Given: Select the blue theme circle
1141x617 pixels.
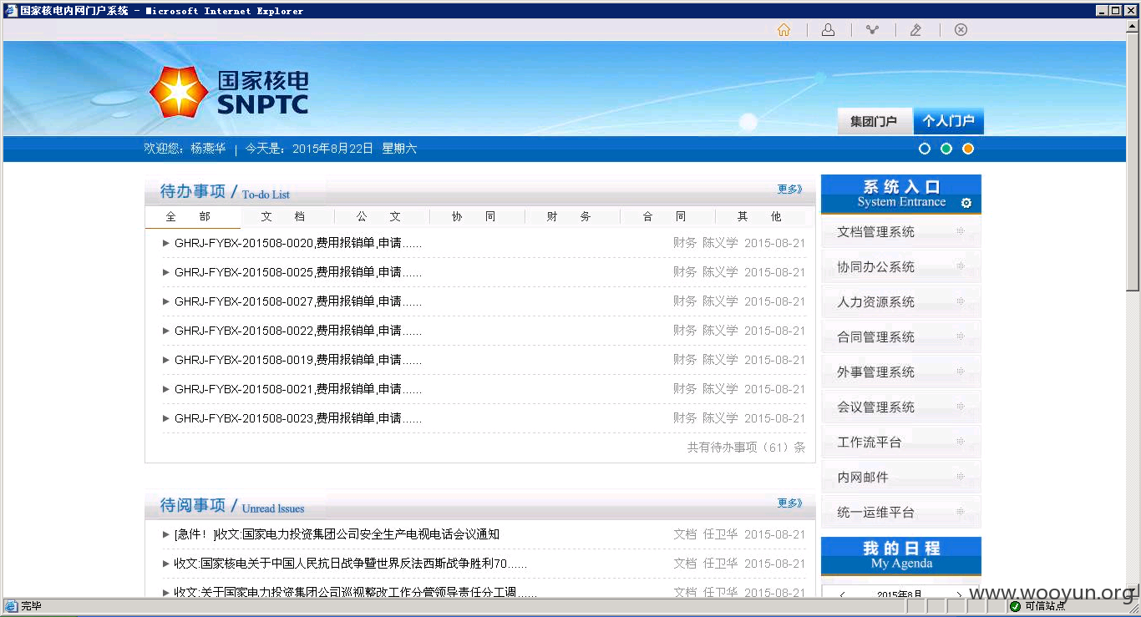Looking at the screenshot, I should pos(925,149).
